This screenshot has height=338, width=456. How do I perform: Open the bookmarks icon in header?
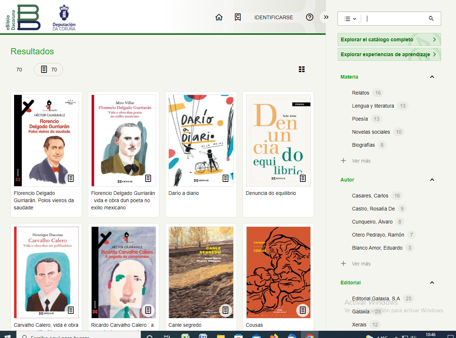238,17
